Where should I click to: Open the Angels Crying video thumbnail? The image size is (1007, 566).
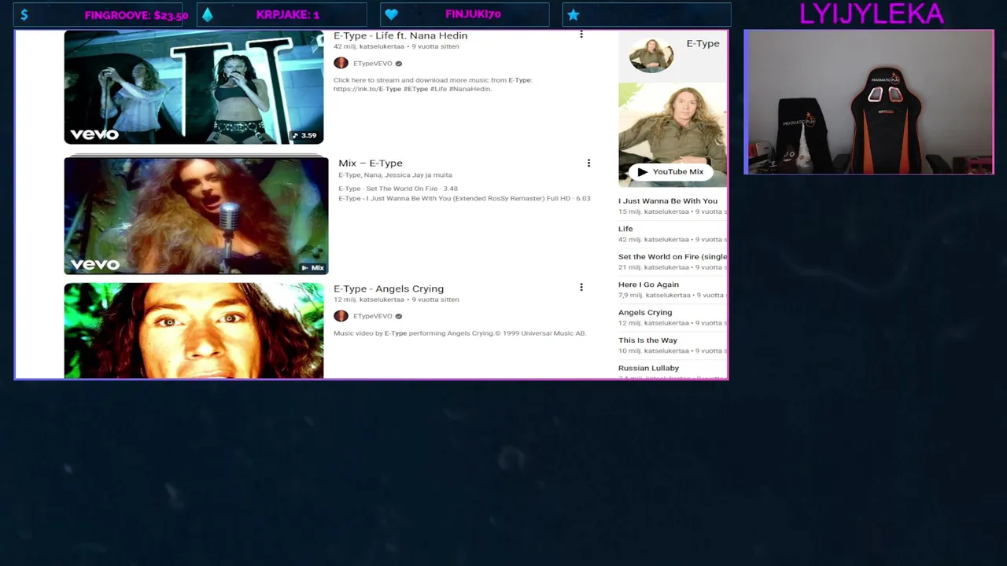pyautogui.click(x=194, y=331)
